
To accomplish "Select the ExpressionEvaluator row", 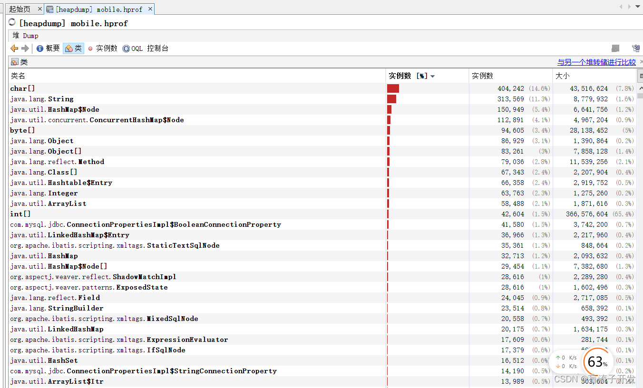I will [322, 339].
